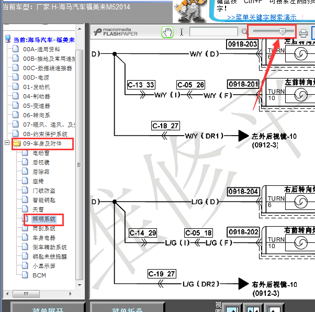The height and width of the screenshot is (312, 315).
Task: Click the tree panel scroll-down arrow
Action: 80,285
